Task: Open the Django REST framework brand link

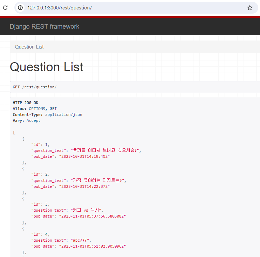Action: [x=45, y=27]
